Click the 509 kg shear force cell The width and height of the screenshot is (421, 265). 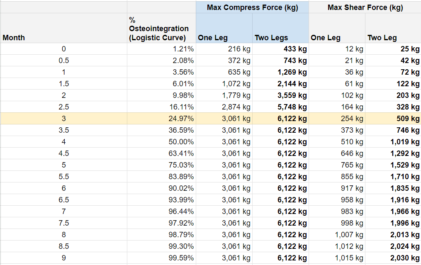pyautogui.click(x=393, y=119)
